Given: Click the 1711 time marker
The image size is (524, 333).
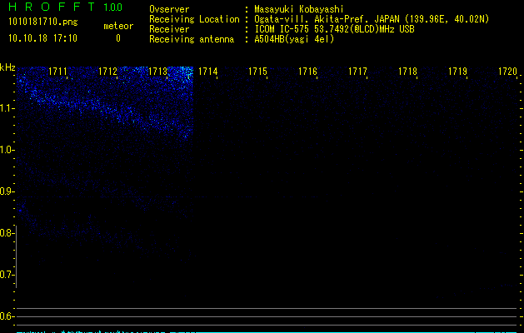Looking at the screenshot, I should click(x=57, y=72).
